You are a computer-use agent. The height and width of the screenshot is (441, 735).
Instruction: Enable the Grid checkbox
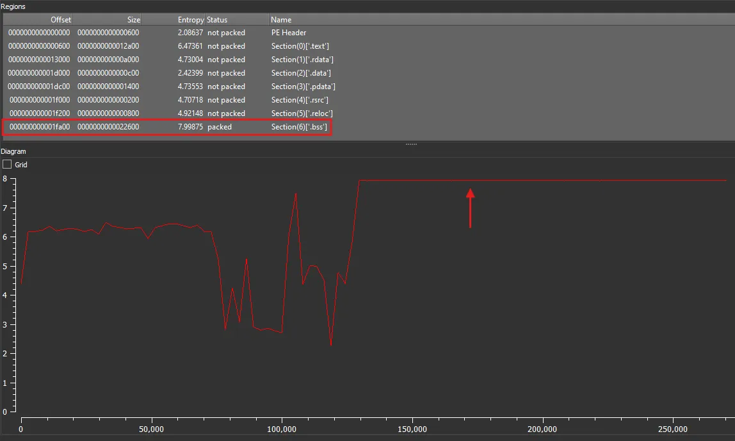point(7,165)
